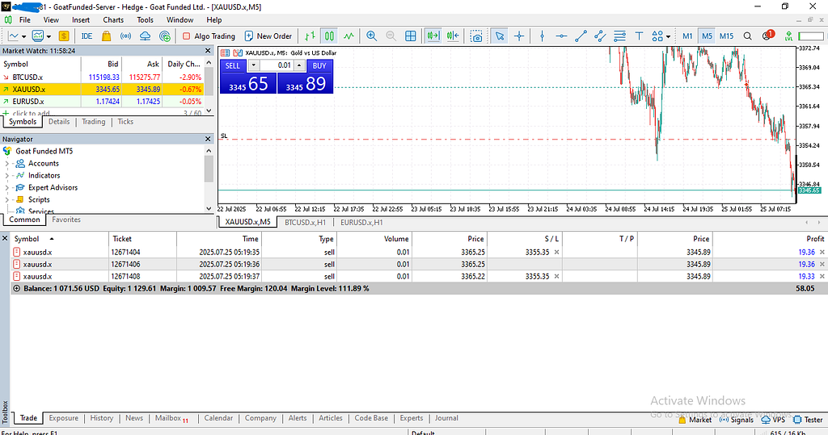
Task: Open the EURUSD.x,H1 chart tab
Action: (x=361, y=222)
